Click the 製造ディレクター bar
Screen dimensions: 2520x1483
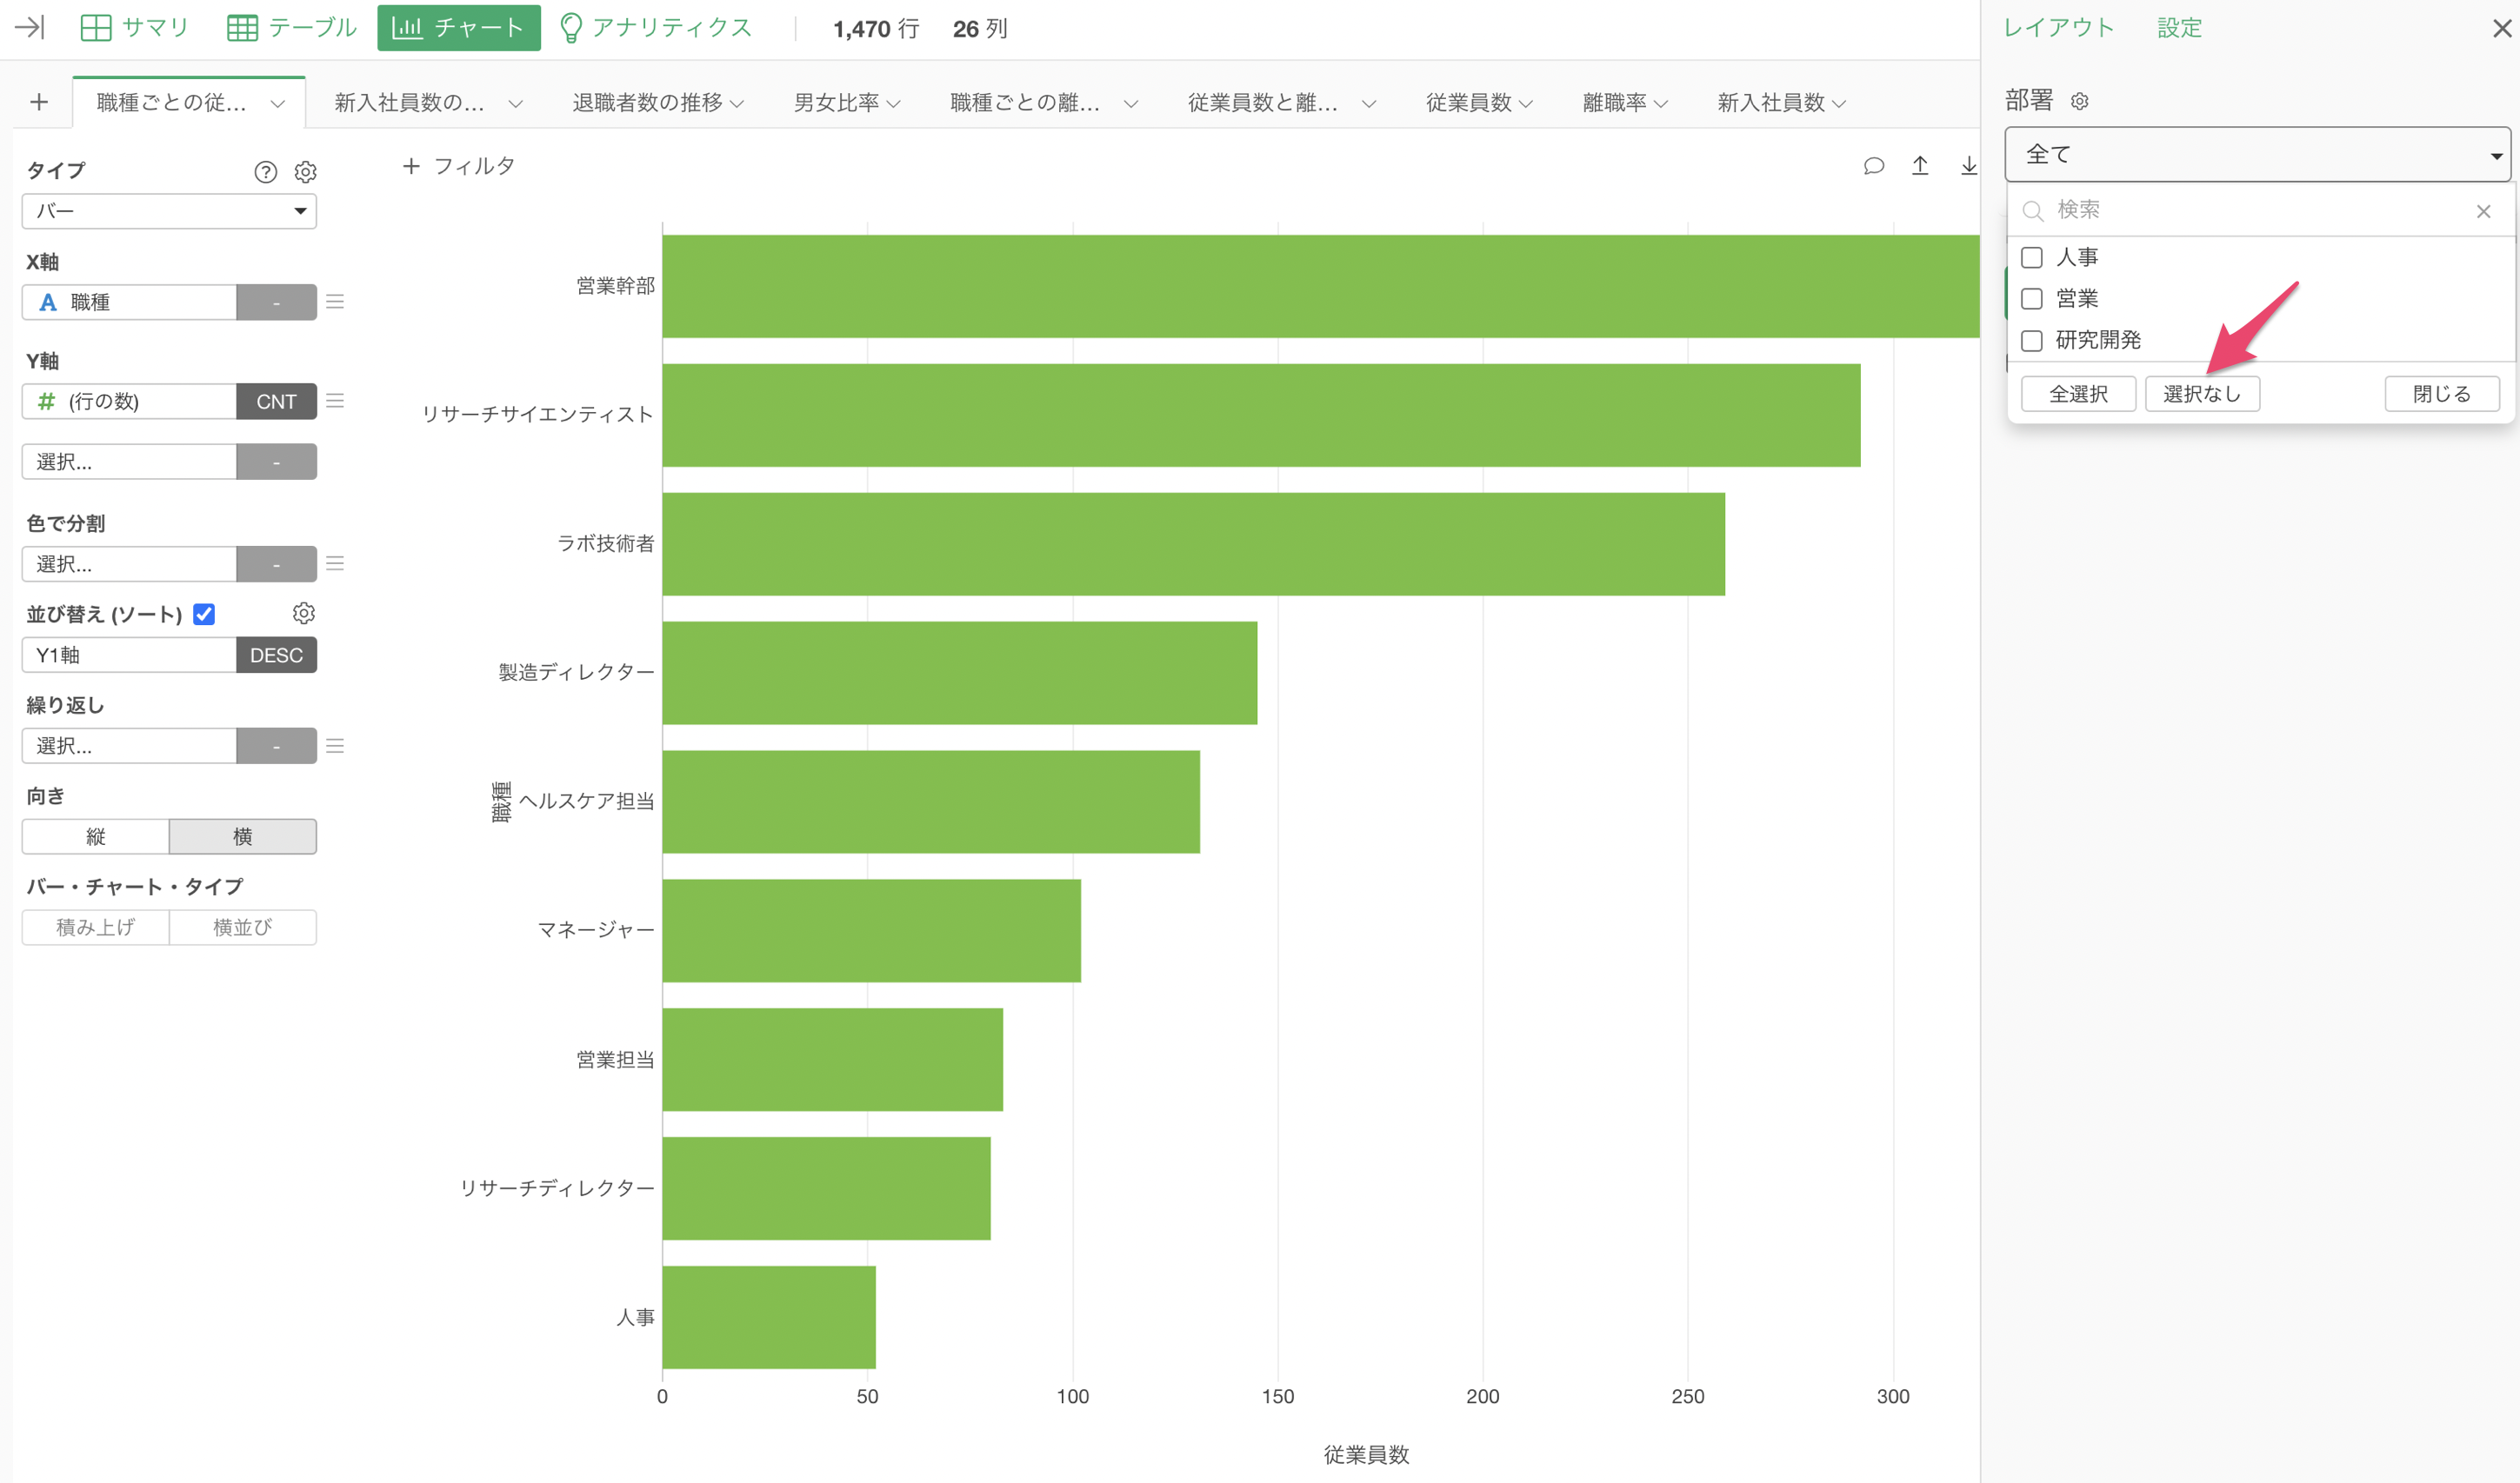point(959,673)
